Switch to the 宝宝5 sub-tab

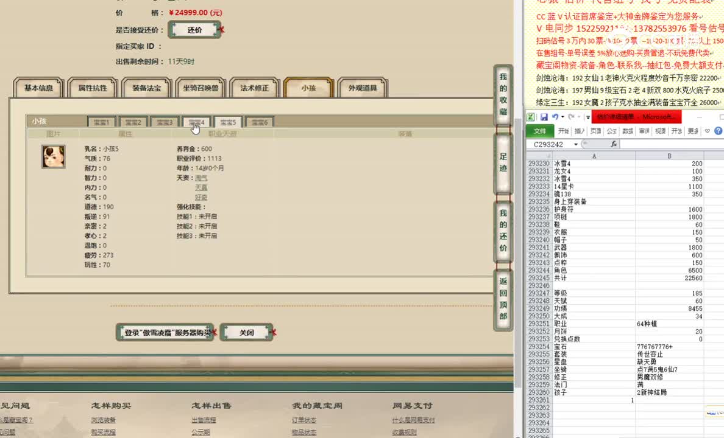coord(228,122)
